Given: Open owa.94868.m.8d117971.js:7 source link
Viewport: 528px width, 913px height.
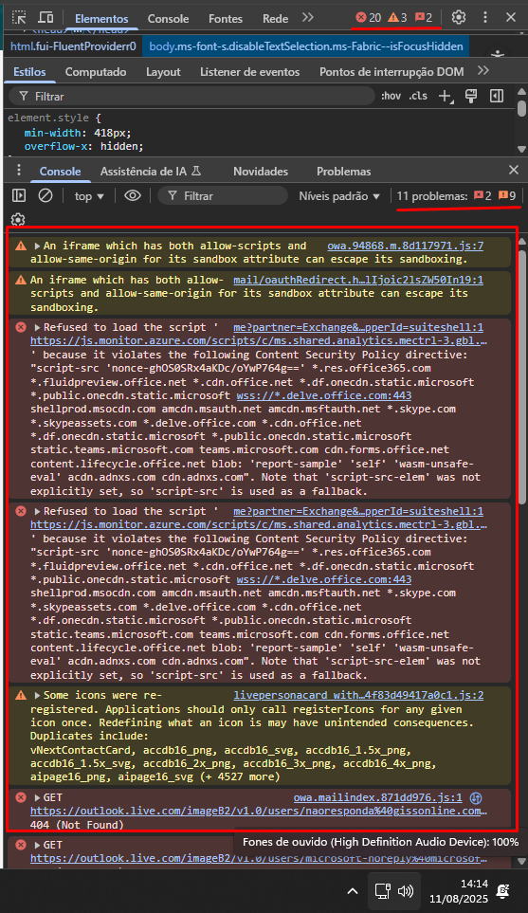Looking at the screenshot, I should tap(405, 246).
